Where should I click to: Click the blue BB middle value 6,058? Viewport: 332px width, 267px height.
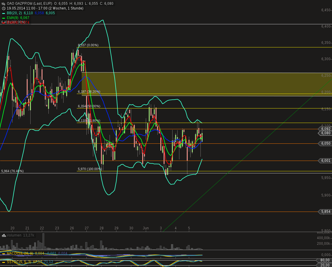[39, 13]
